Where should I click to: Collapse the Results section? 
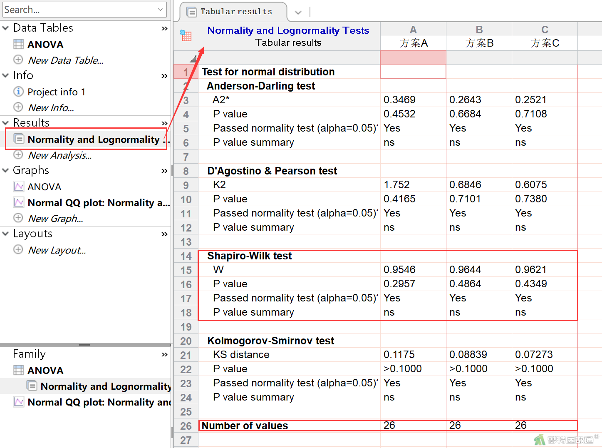[5, 123]
